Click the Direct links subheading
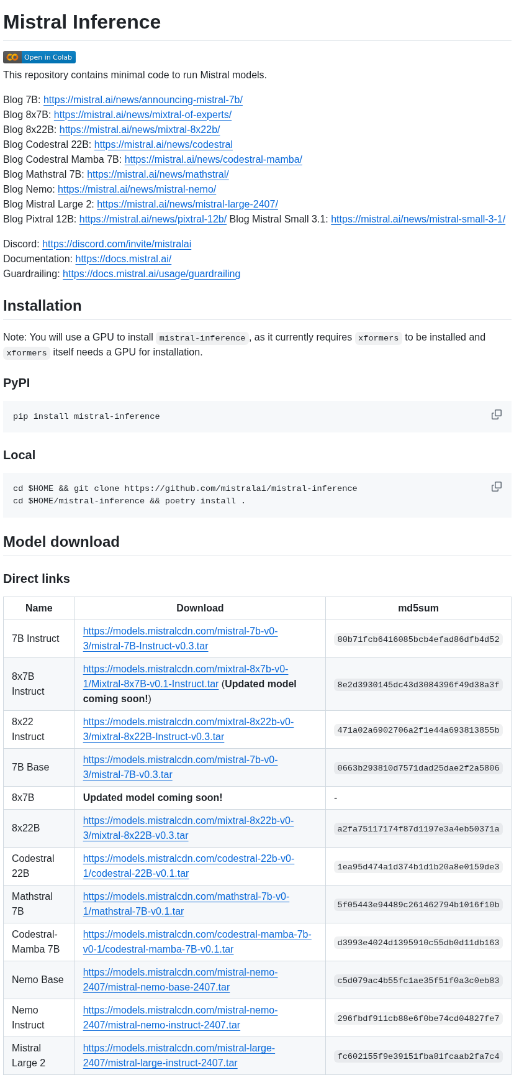The image size is (514, 1080). pos(37,579)
